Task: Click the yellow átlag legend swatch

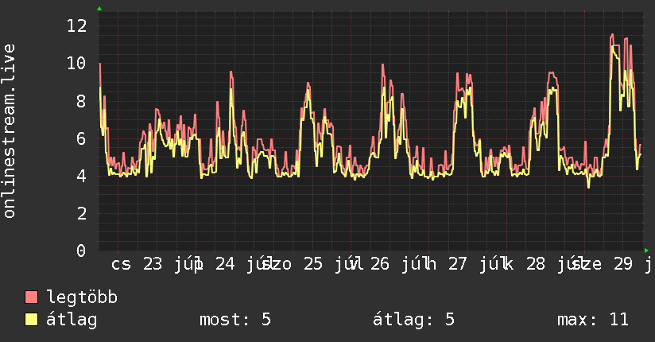Action: point(31,320)
